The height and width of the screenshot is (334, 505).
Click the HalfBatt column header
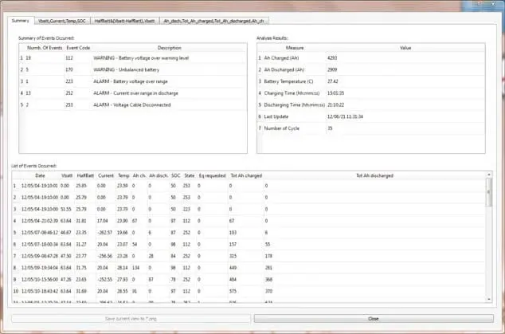tap(85, 175)
